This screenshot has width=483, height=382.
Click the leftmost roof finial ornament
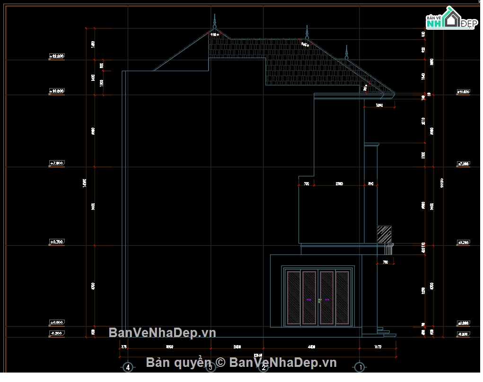click(x=214, y=24)
